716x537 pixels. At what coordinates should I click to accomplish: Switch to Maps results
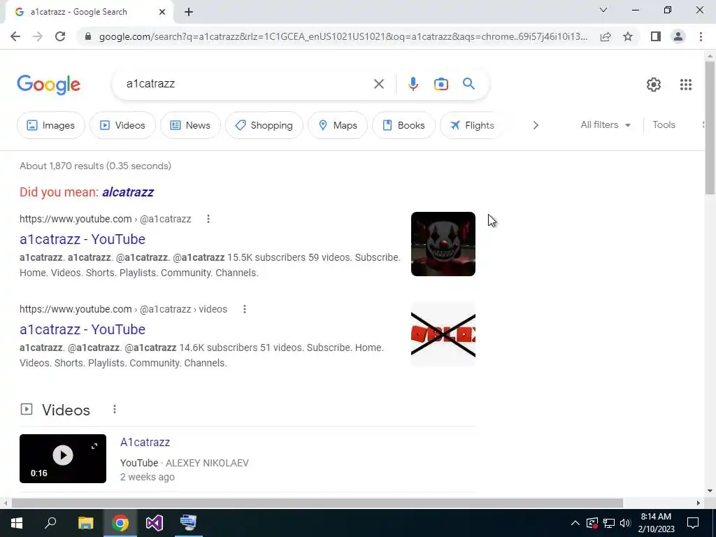(x=338, y=125)
